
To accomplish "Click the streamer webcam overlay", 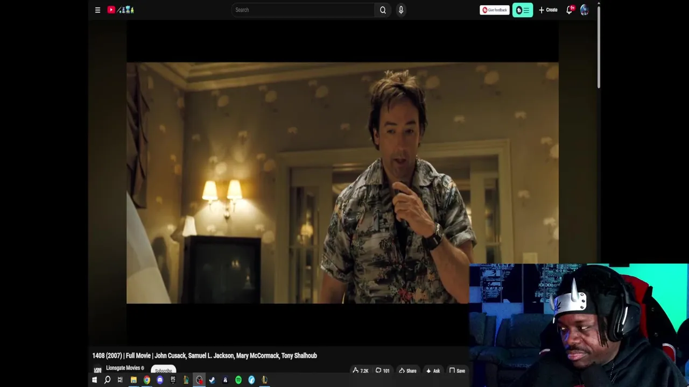I will pos(579,325).
